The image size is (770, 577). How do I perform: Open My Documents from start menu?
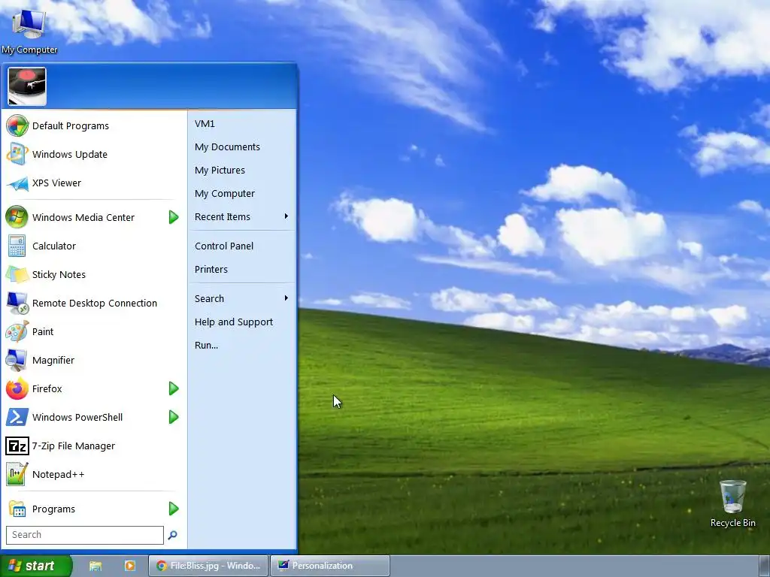pos(241,147)
